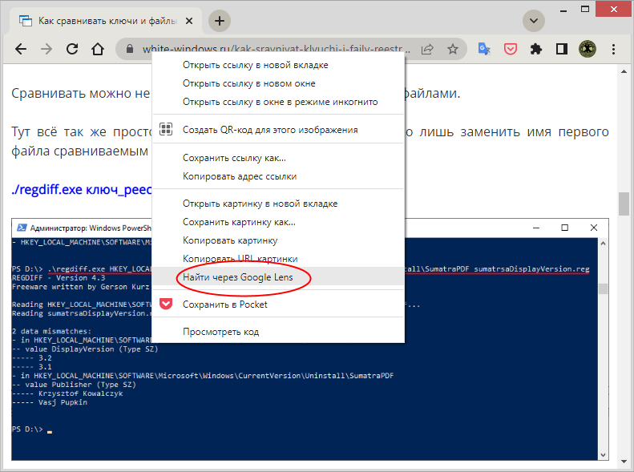634x472 pixels.
Task: Choose 'Открыть ссылку в новом окне'
Action: 278,83
